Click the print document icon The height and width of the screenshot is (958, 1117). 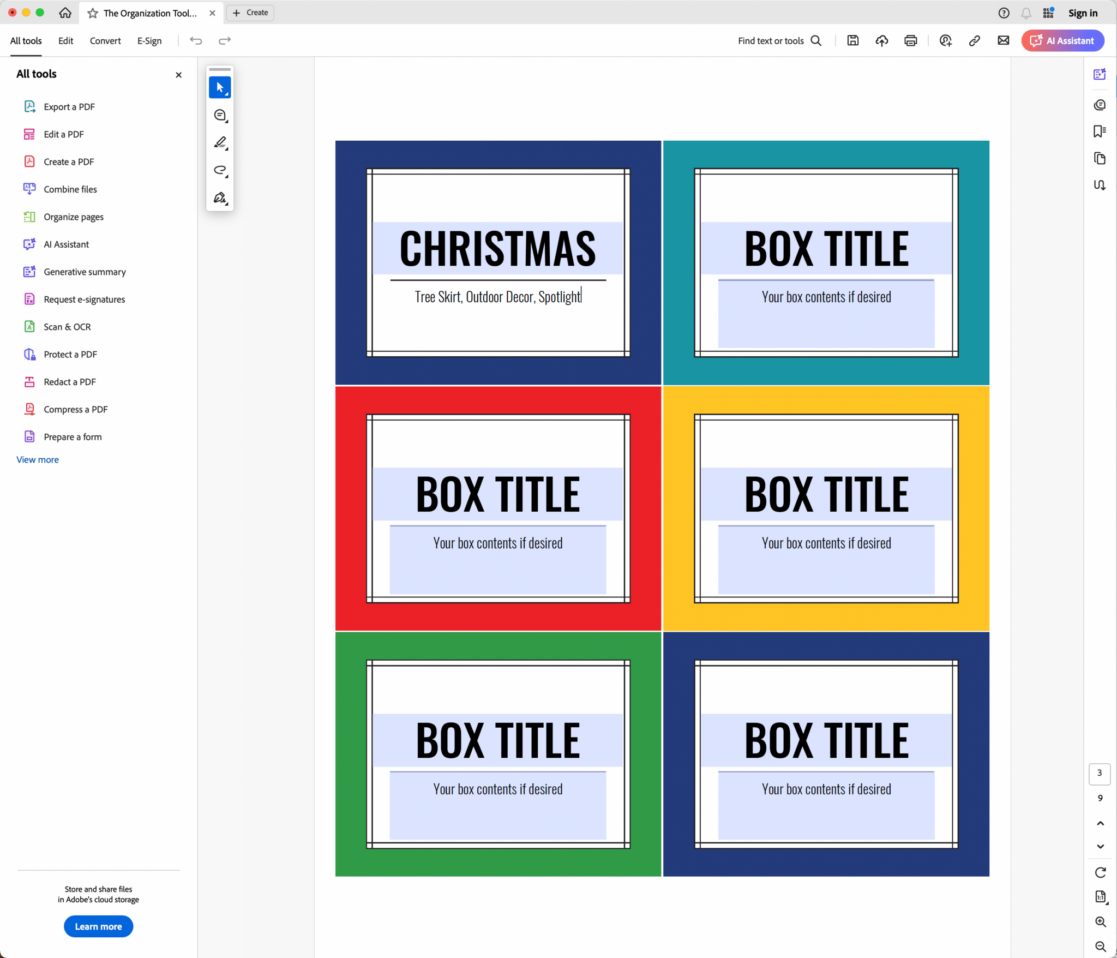pos(910,40)
